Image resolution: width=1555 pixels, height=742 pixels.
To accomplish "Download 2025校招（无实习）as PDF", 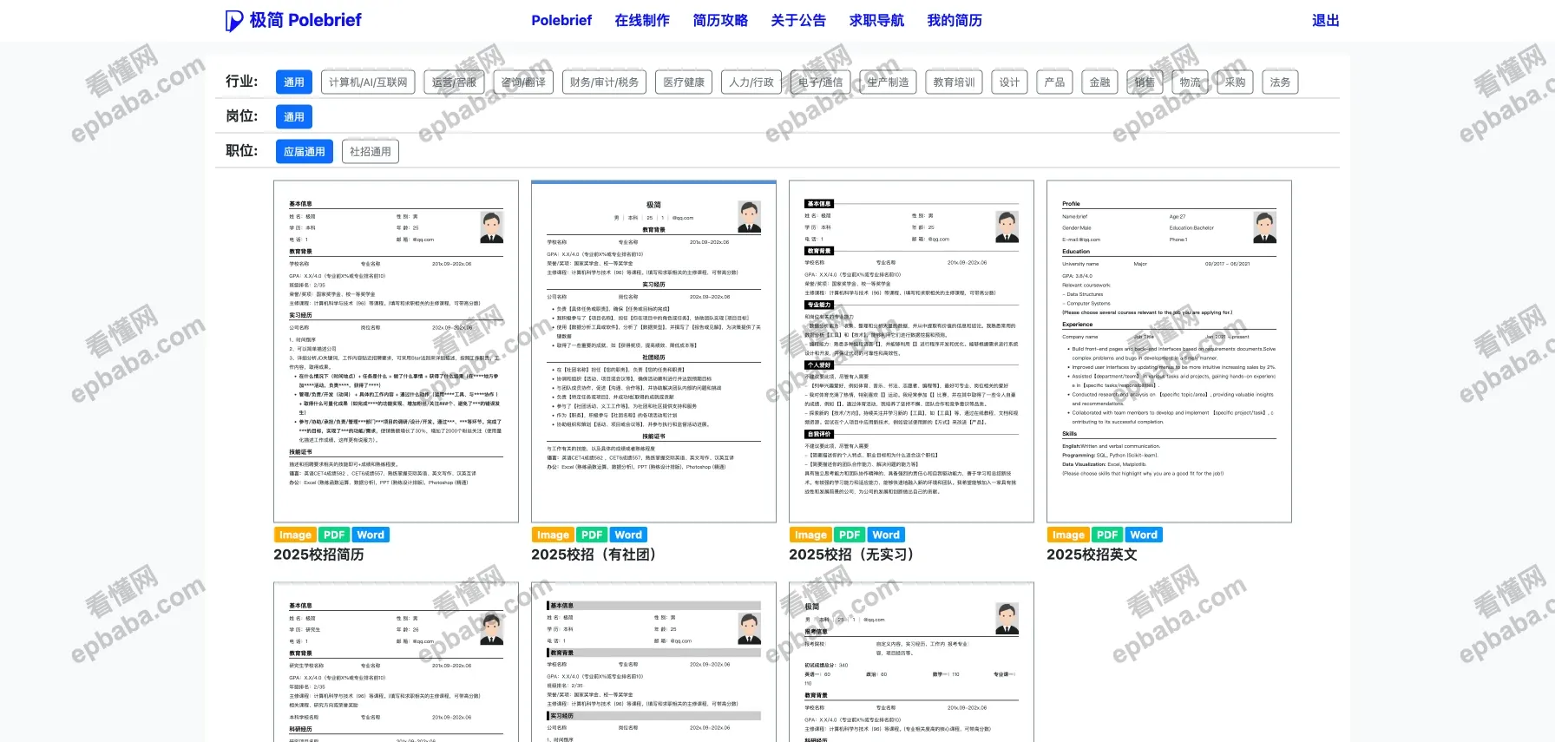I will 850,535.
